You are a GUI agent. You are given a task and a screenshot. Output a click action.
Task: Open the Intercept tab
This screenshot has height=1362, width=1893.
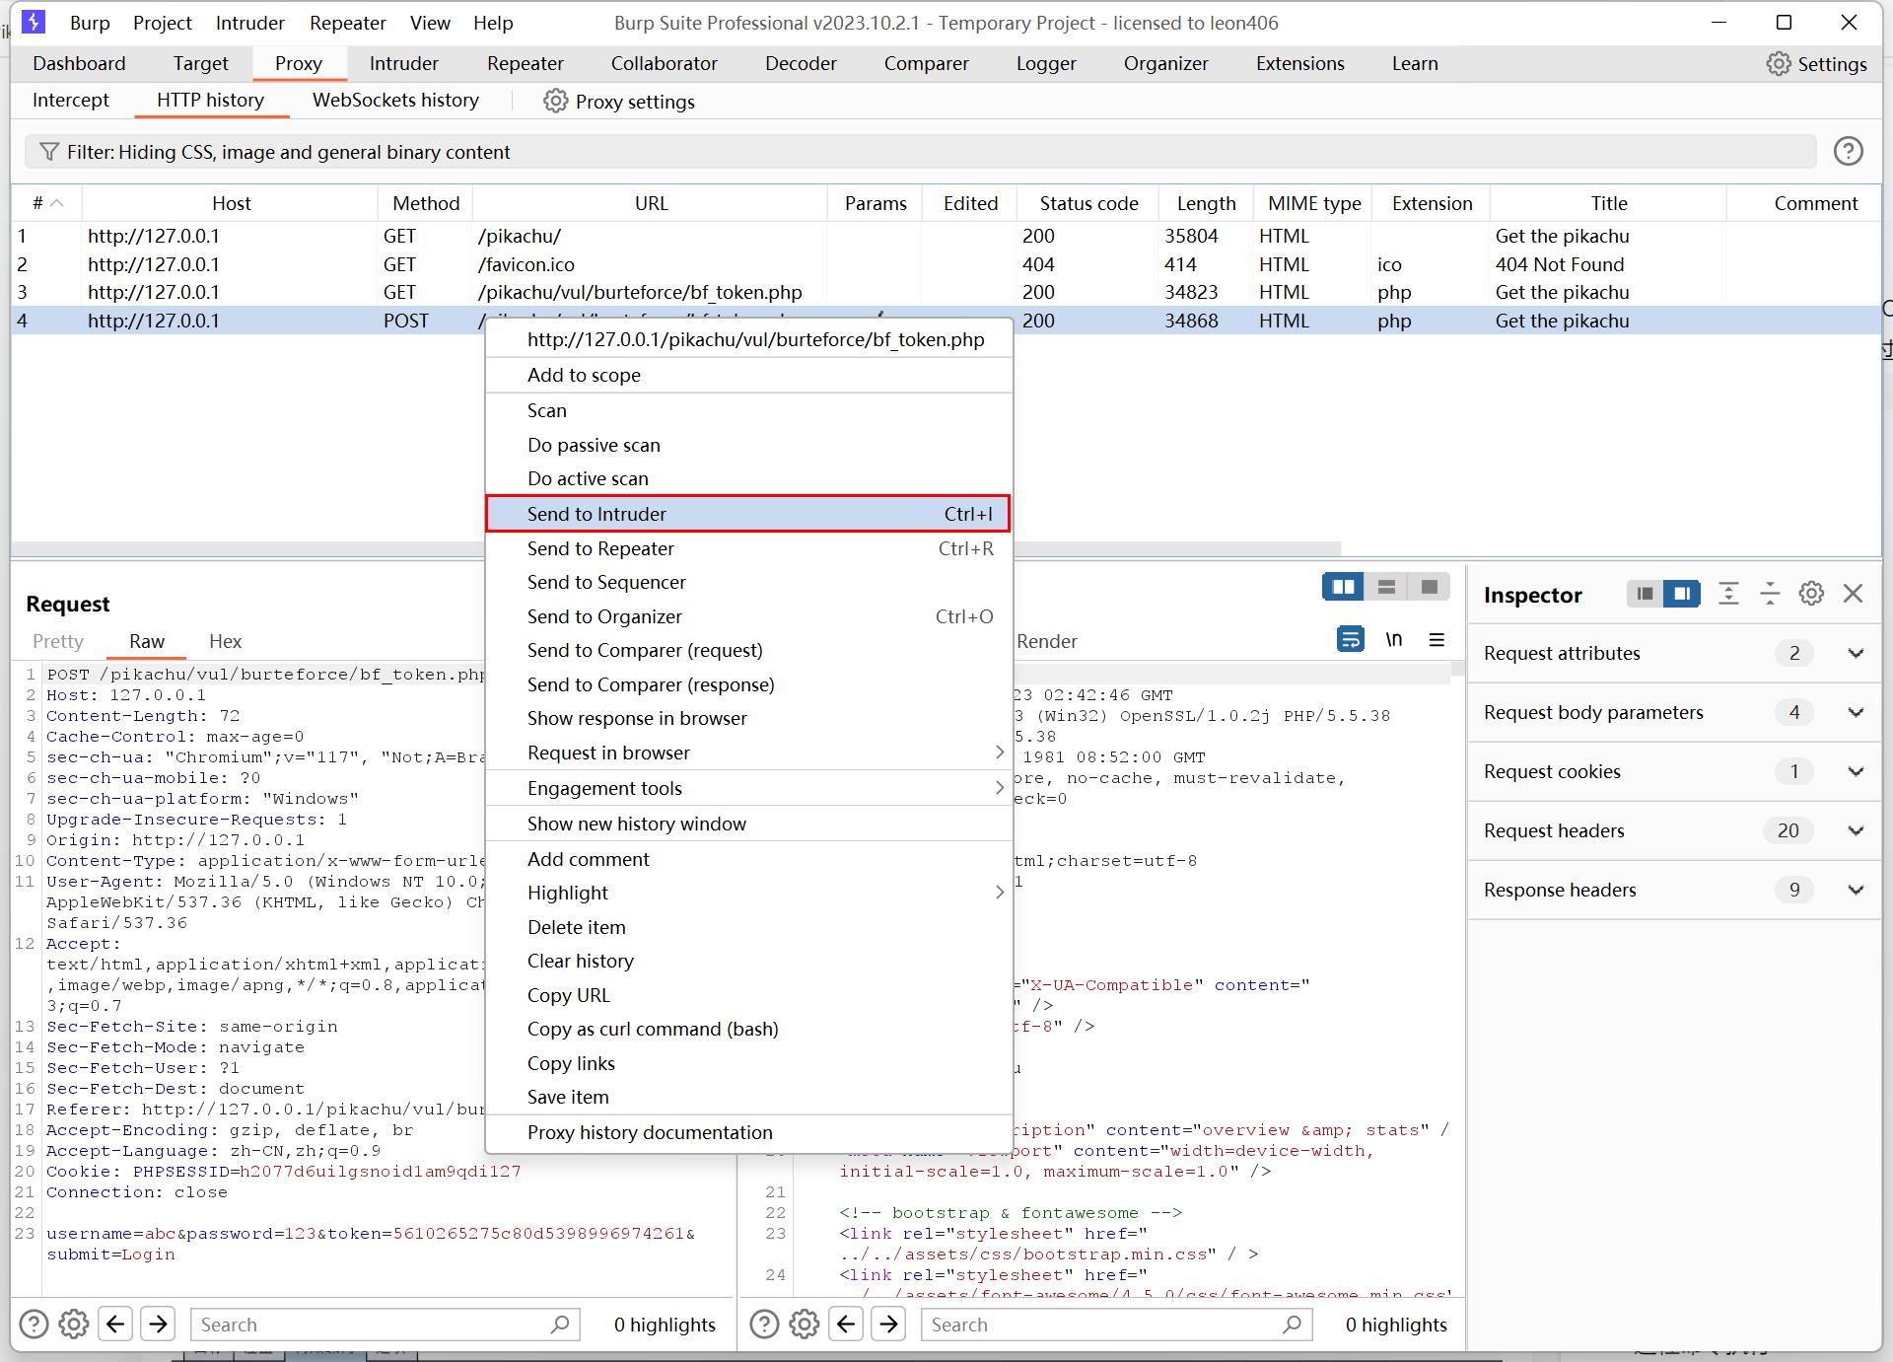[71, 100]
